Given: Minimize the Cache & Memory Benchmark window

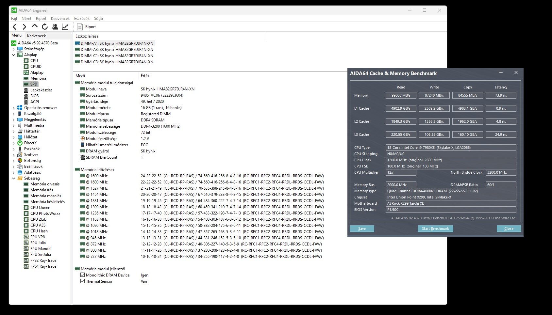Looking at the screenshot, I should [501, 73].
